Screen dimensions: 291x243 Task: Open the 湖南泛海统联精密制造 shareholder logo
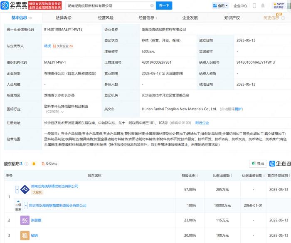pyautogui.click(x=25, y=189)
